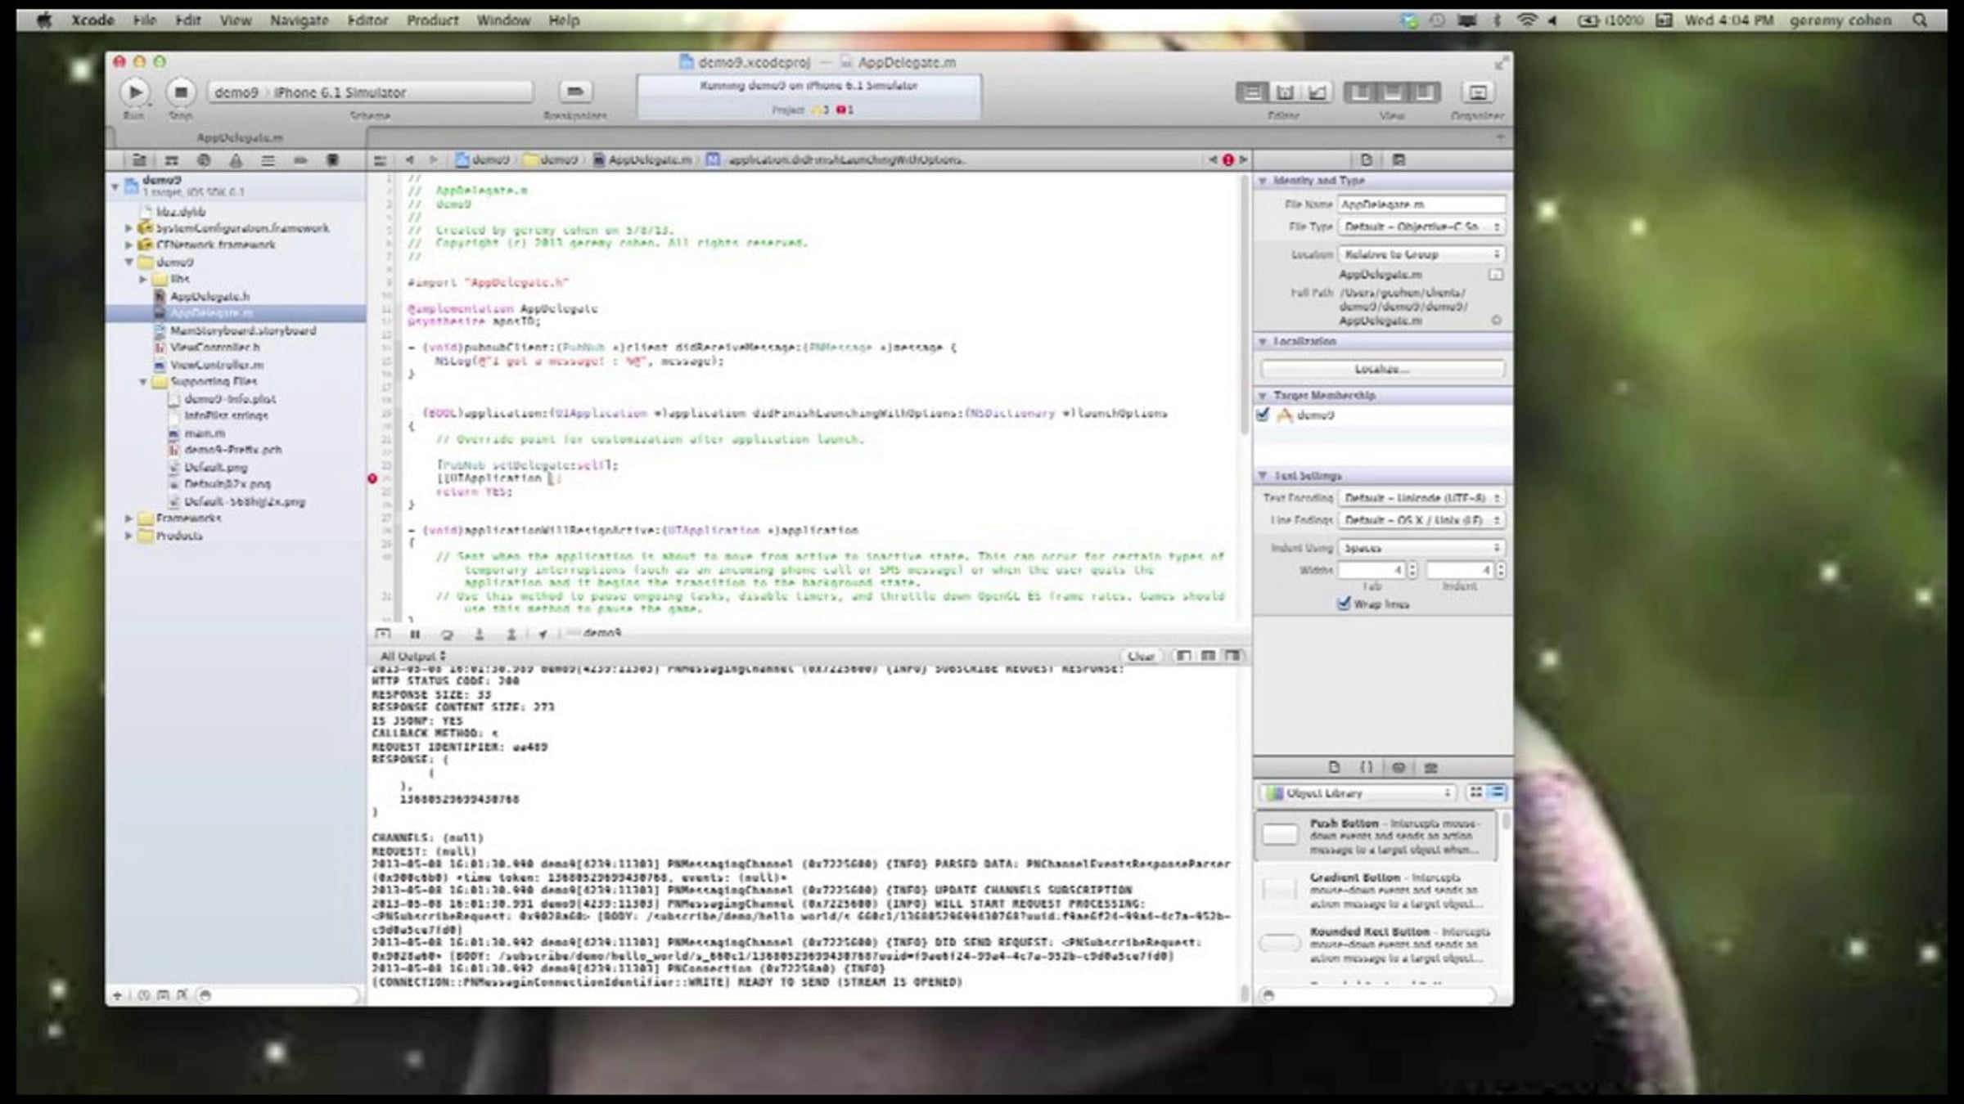Open the Indent Using dropdown
The image size is (1964, 1104).
coord(1421,548)
